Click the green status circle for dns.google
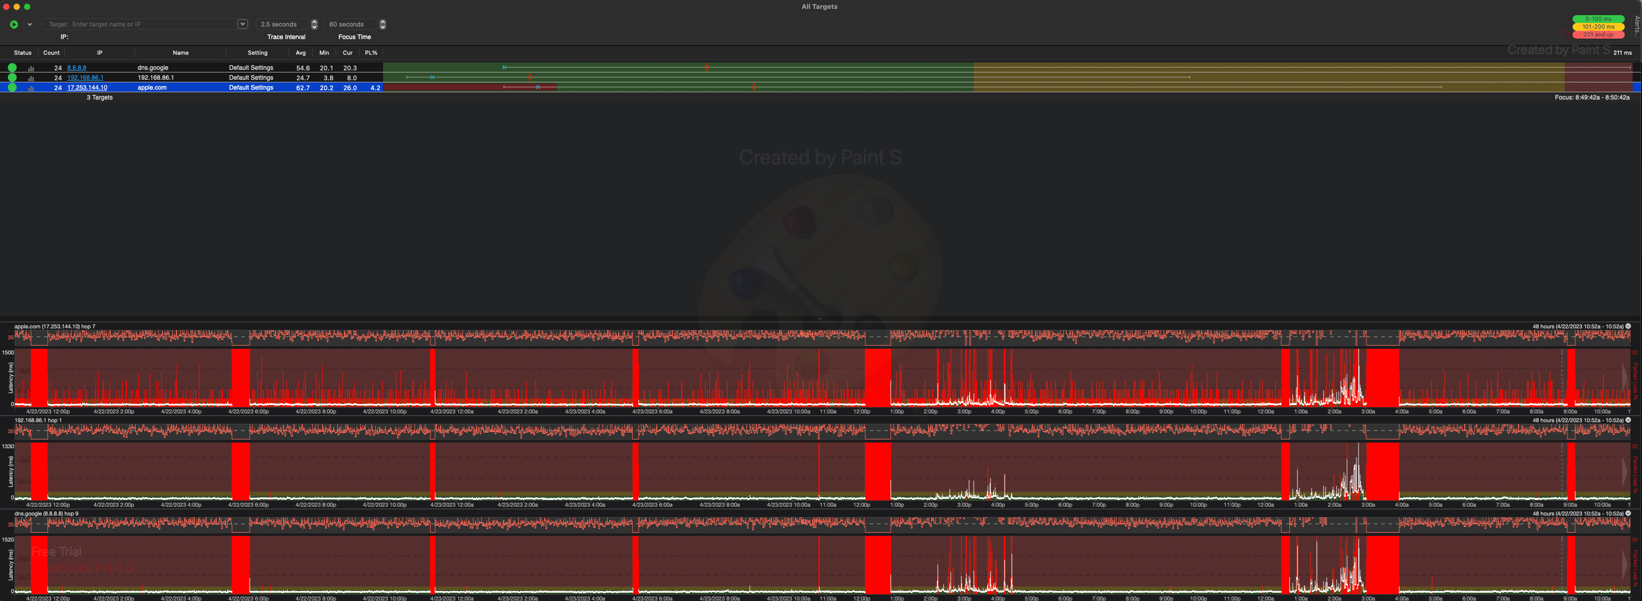 pyautogui.click(x=12, y=67)
